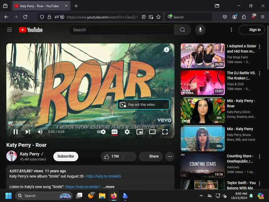Go to YouTube home via logo

(31, 30)
